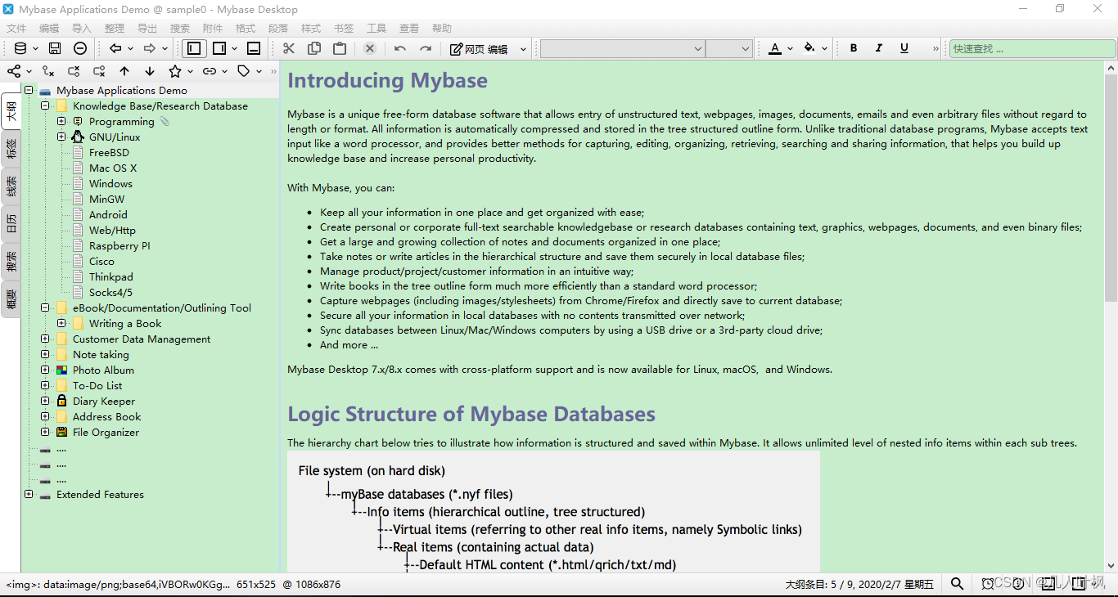This screenshot has height=597, width=1118.
Task: Click the 快速查找 quick search field
Action: pyautogui.click(x=1032, y=49)
